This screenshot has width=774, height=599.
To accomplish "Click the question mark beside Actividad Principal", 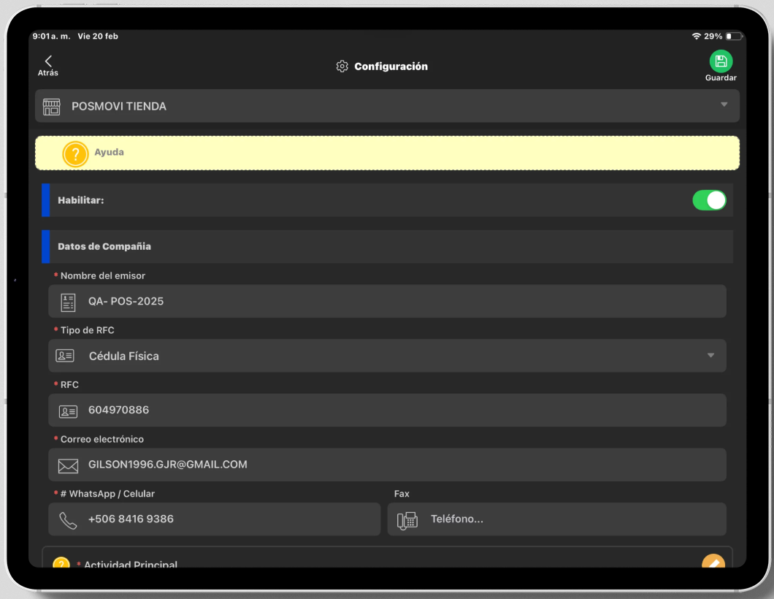I will point(61,563).
